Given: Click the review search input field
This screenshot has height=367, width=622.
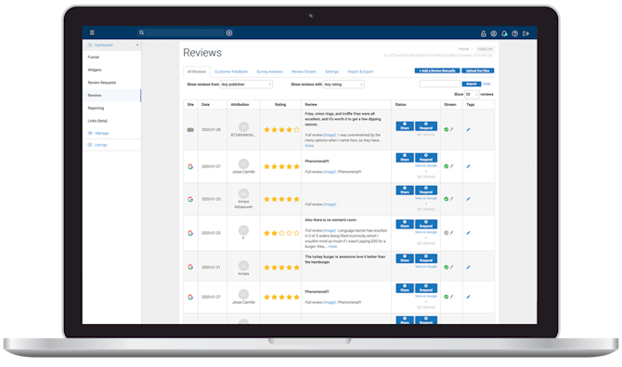Looking at the screenshot, I should click(439, 84).
